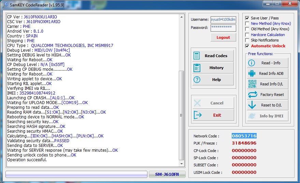Disable Automatic Unlock checkbox

(x=247, y=46)
